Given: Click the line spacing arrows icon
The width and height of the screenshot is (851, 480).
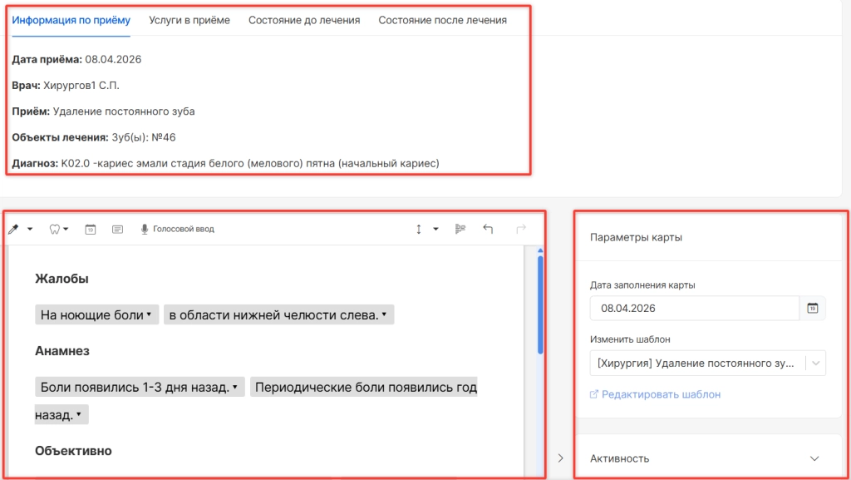Looking at the screenshot, I should click(419, 229).
